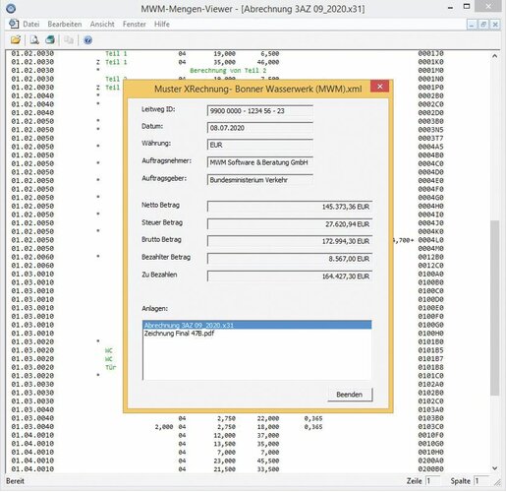Open the Hilfe menu

162,24
